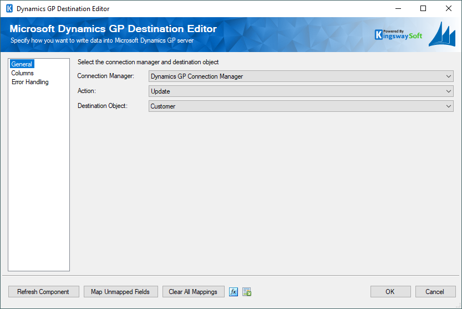Open the expression fx editor icon
The image size is (462, 309).
pos(233,292)
